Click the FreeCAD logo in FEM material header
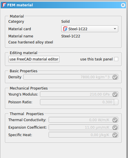128x158 pixels. point(4,5)
